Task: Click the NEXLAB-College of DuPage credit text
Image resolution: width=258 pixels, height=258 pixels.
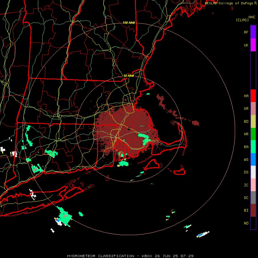Action: (x=229, y=3)
